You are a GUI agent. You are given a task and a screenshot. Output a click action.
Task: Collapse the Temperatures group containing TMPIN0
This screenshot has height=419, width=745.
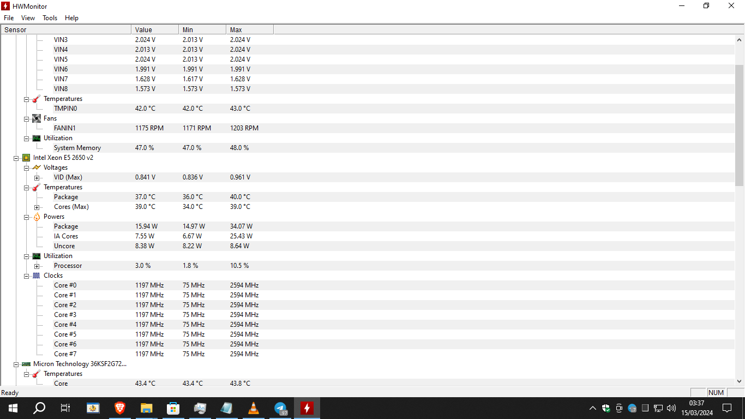click(x=26, y=99)
